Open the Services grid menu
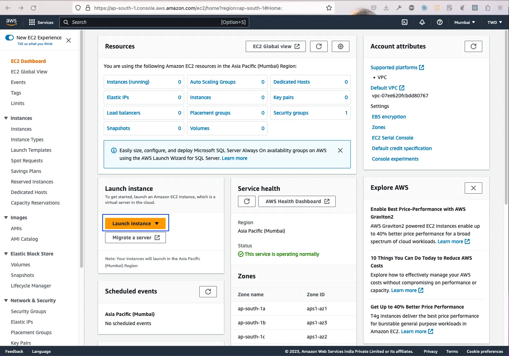 tap(41, 22)
